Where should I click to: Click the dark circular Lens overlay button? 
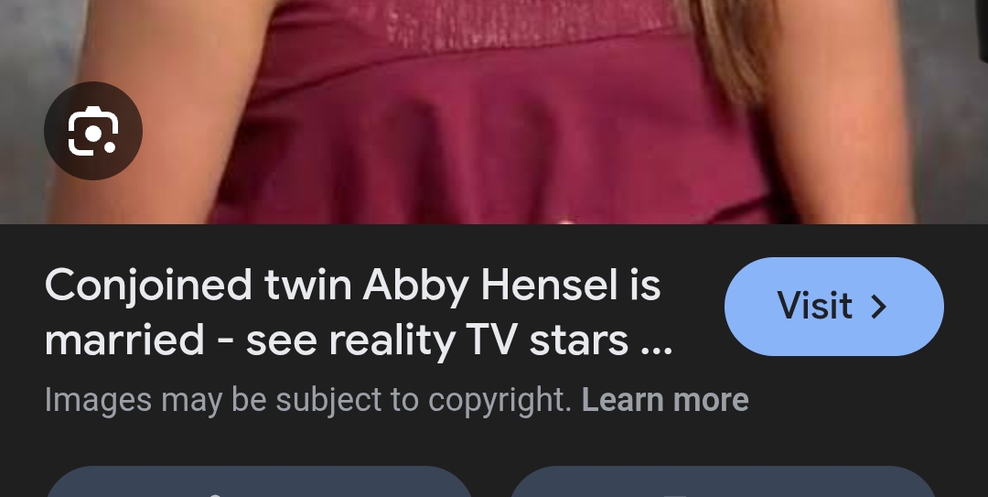point(93,131)
